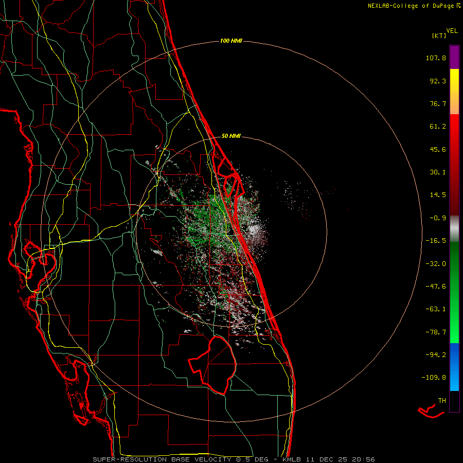The width and height of the screenshot is (463, 463).
Task: Select the -109.8 velocity scale value
Action: coord(434,378)
